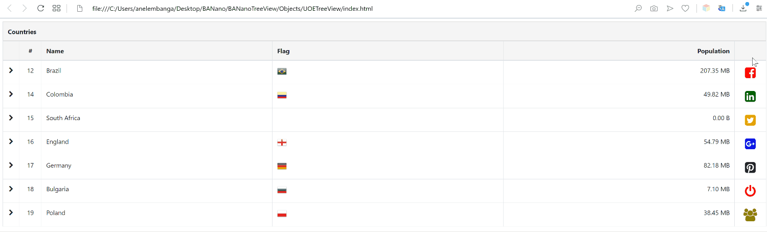
Task: Open the translate extension icon
Action: 721,8
